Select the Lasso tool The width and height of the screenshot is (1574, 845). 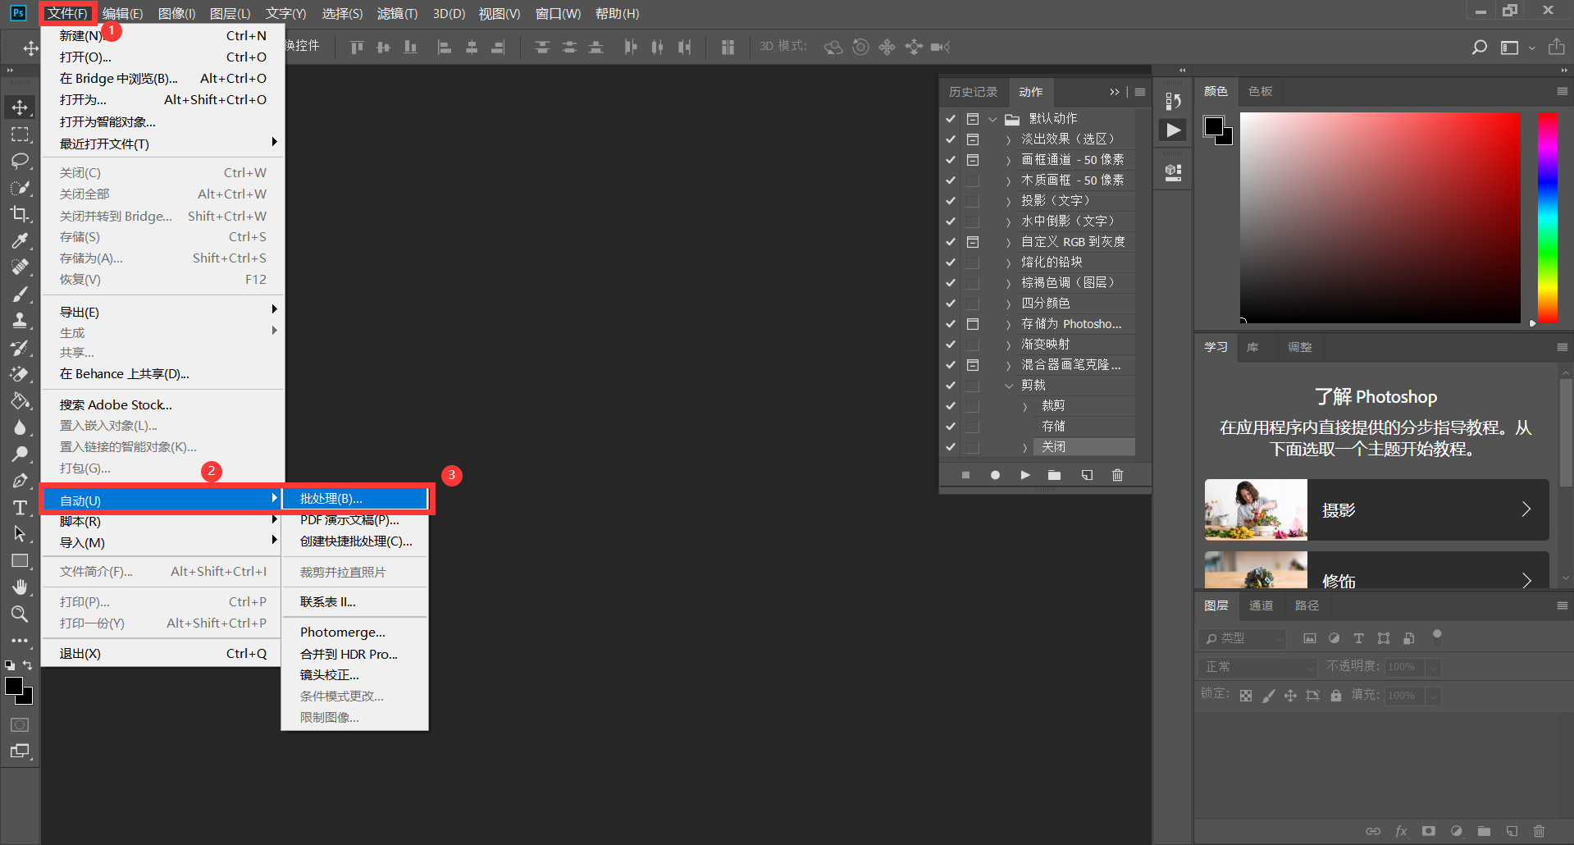tap(20, 161)
